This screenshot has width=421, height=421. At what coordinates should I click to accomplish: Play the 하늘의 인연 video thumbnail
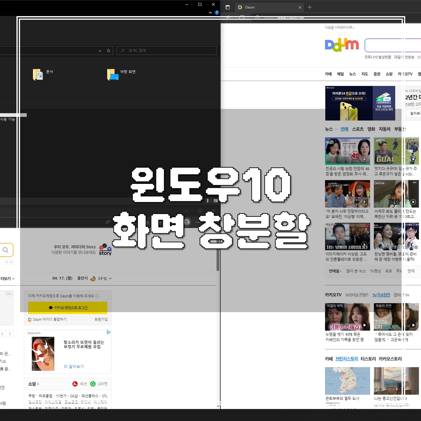pyautogui.click(x=396, y=317)
